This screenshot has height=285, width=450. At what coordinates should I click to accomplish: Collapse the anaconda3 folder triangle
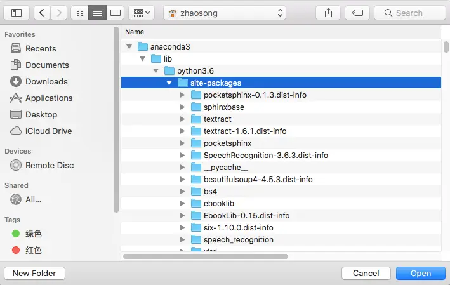129,46
